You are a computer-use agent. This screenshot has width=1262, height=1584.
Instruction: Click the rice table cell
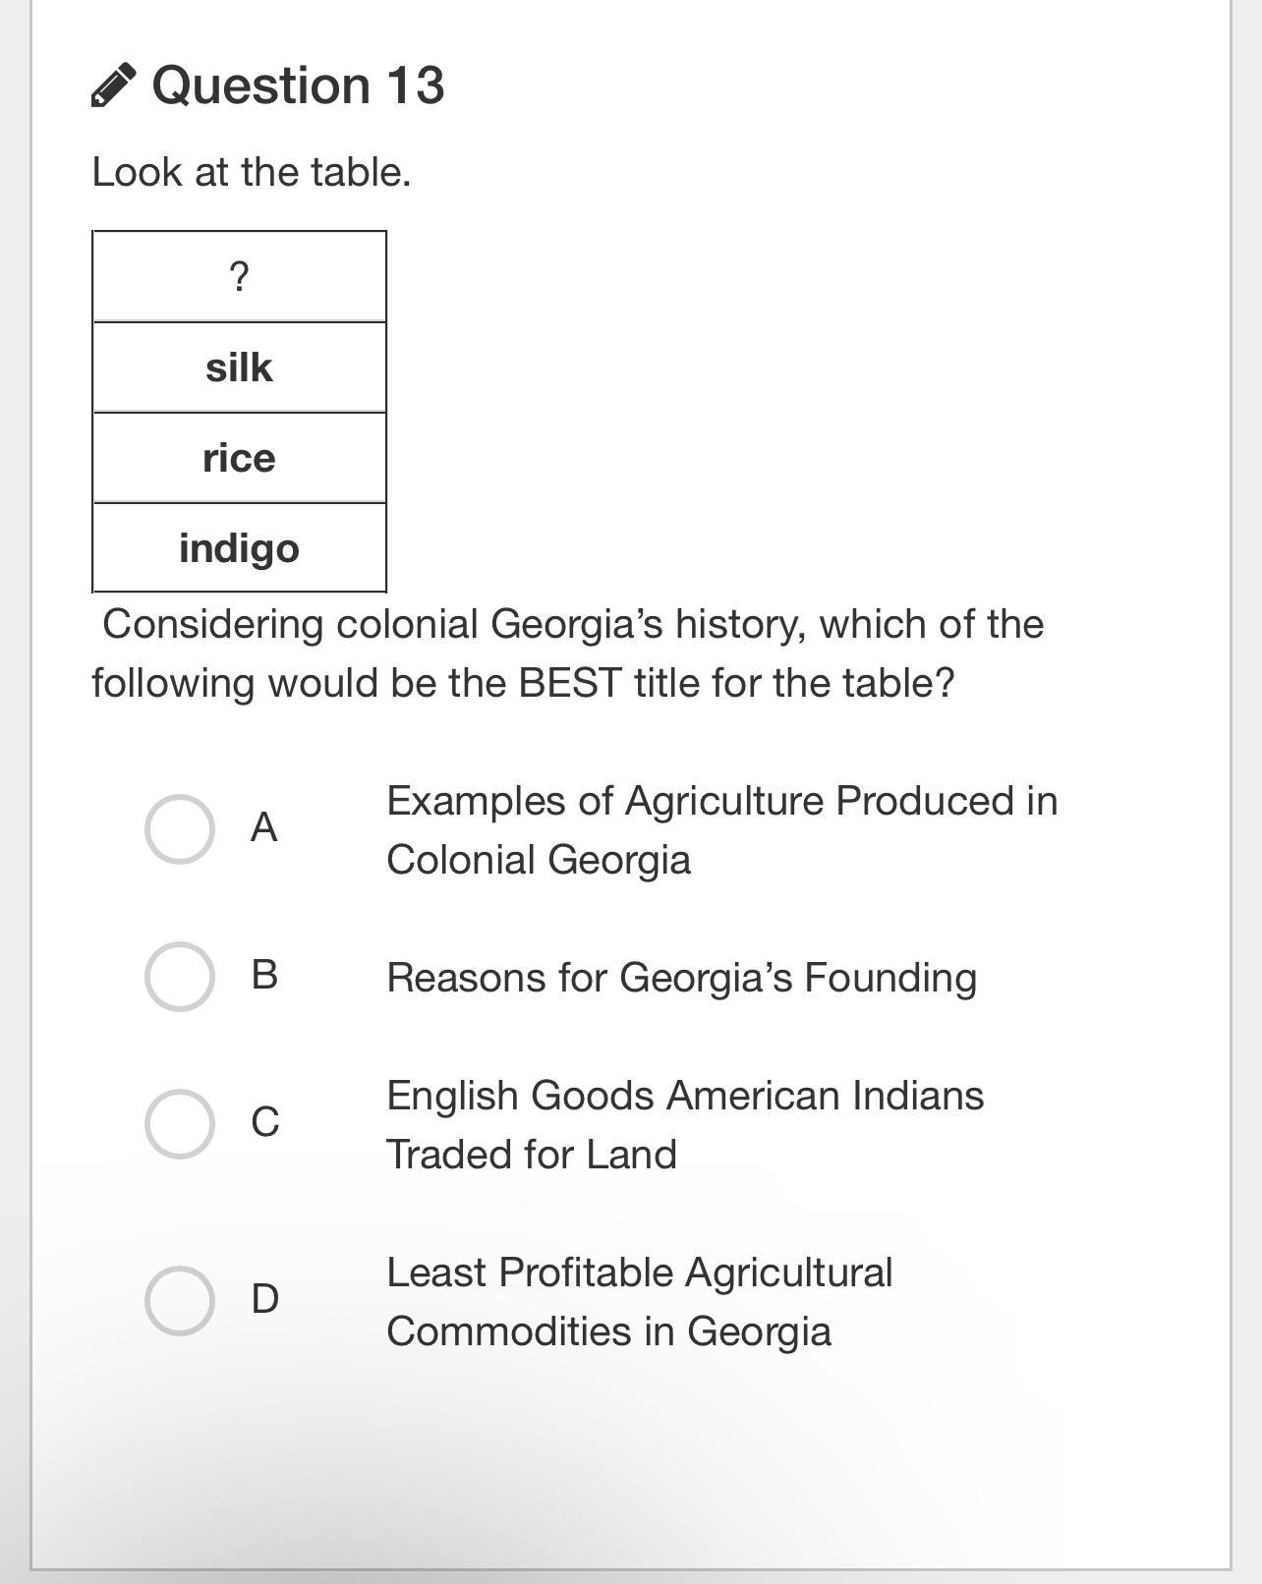239,458
